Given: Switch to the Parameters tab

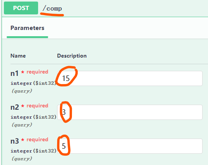Looking at the screenshot, I should click(27, 28).
